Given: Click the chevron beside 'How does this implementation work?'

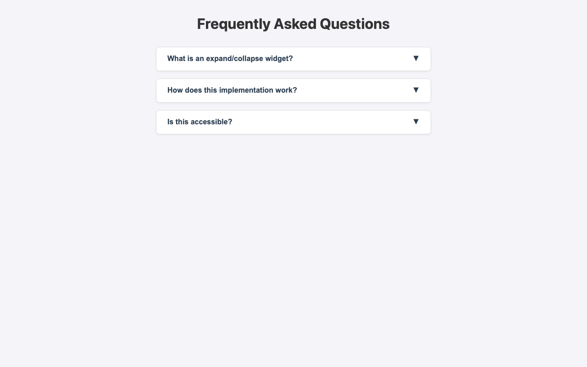Looking at the screenshot, I should [415, 90].
